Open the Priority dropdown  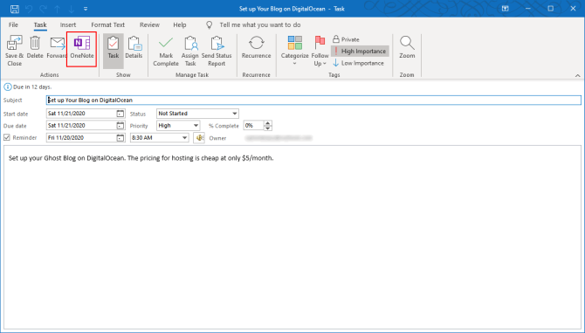(196, 126)
